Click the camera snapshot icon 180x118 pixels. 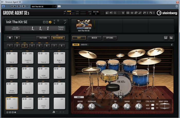59,6
